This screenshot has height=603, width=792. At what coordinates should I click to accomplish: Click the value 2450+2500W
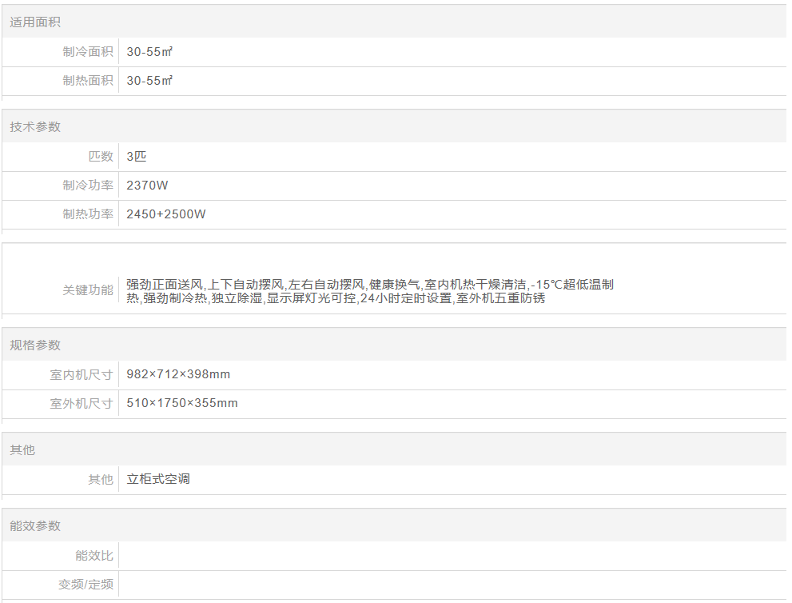(x=166, y=214)
